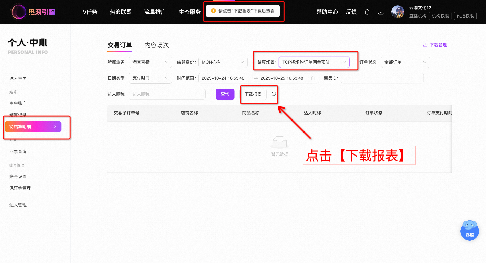Click the 订单支付时间 column header
Screen dimensions: 486x263
(x=439, y=113)
